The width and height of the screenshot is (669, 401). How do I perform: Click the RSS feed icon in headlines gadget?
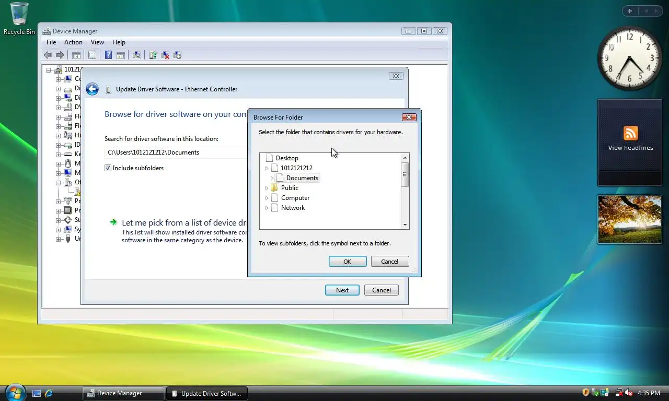coord(630,133)
